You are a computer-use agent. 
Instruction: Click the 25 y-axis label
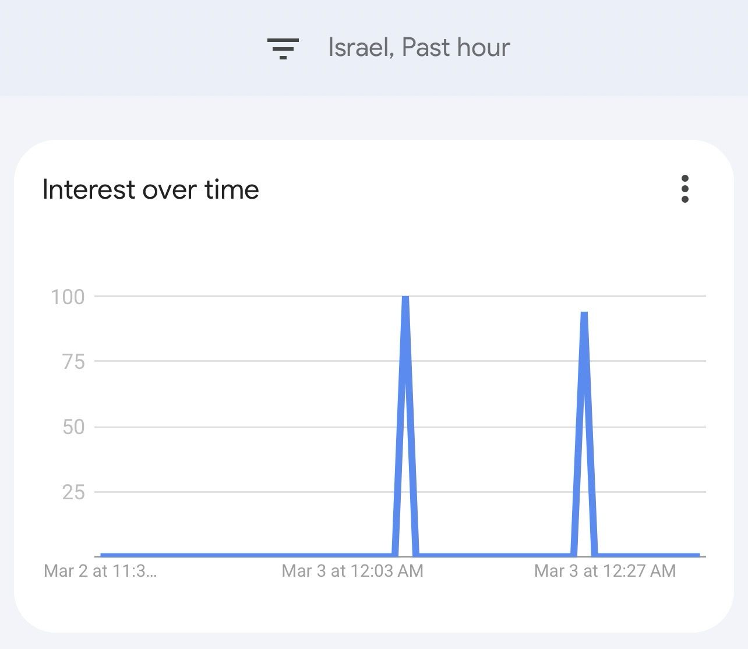73,492
